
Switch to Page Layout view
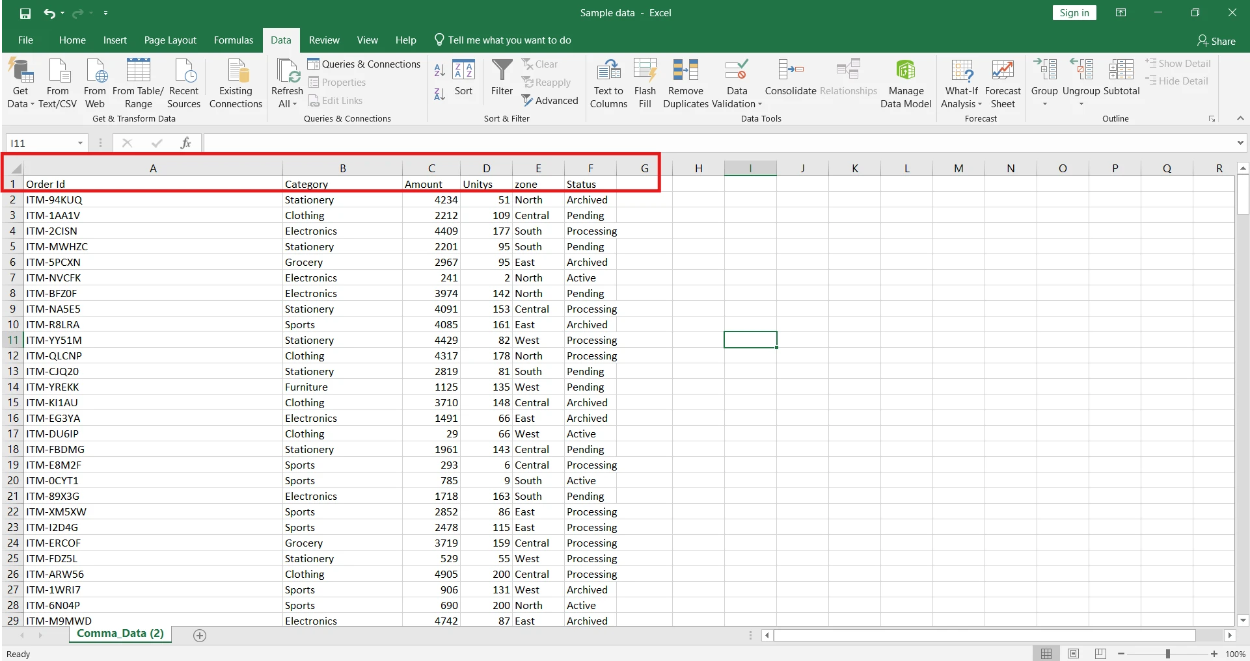(1074, 654)
